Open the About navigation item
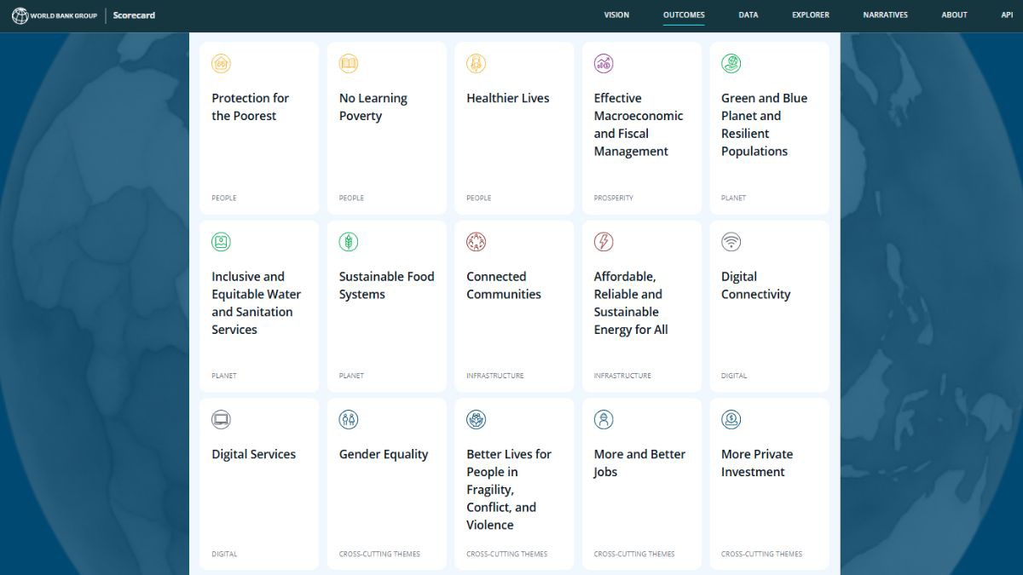1023x575 pixels. pyautogui.click(x=955, y=15)
